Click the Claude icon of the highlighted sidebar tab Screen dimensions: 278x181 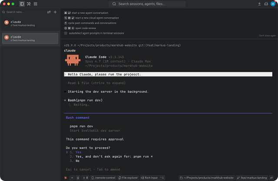pos(7,38)
